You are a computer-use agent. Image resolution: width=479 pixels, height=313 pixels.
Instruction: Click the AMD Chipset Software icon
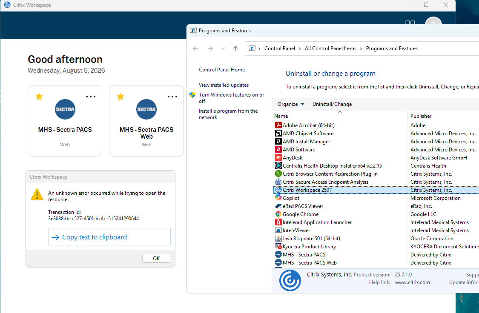(278, 133)
